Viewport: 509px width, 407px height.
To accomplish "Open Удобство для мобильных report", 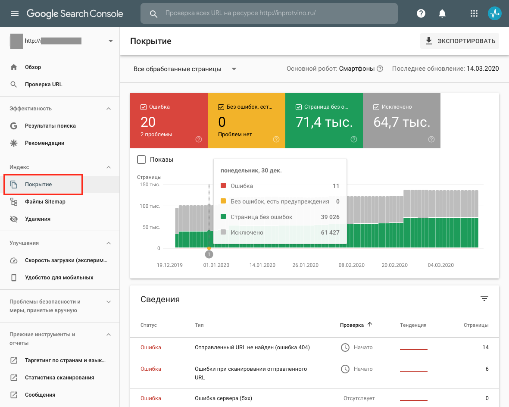I will [60, 278].
